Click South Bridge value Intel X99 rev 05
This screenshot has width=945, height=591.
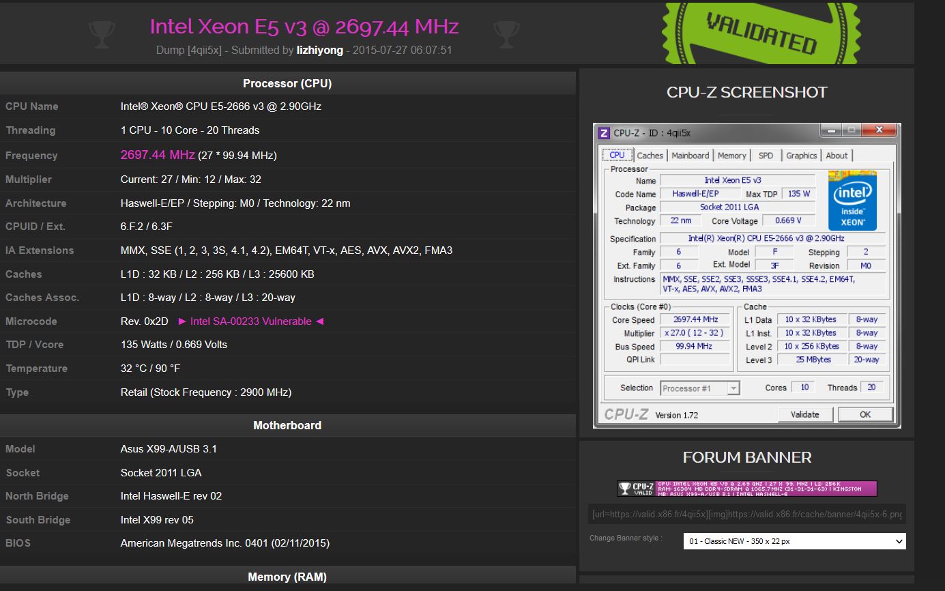pos(157,520)
